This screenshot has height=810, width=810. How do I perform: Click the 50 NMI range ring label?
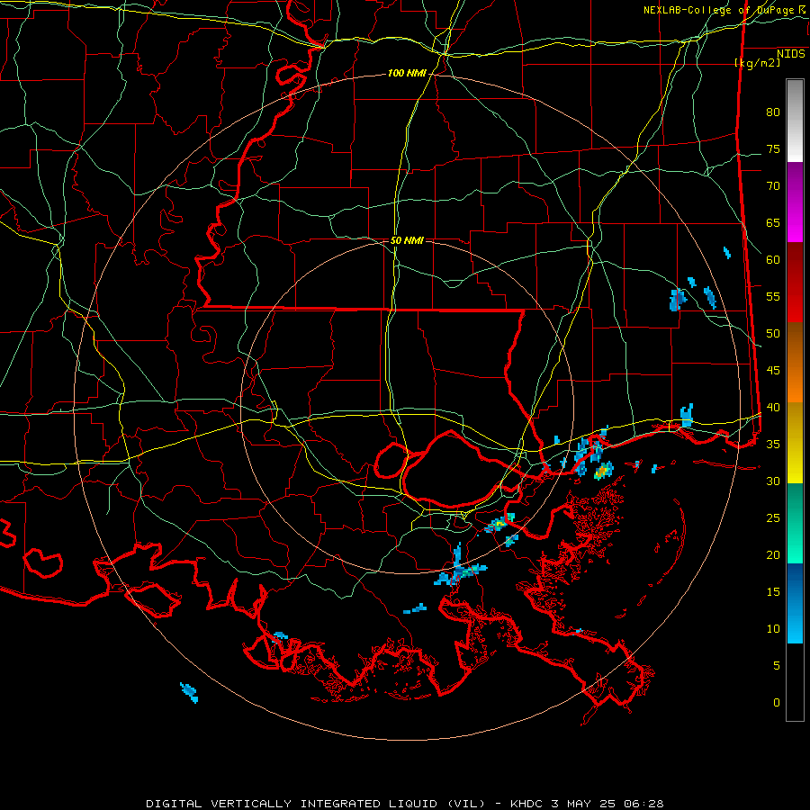click(x=407, y=240)
